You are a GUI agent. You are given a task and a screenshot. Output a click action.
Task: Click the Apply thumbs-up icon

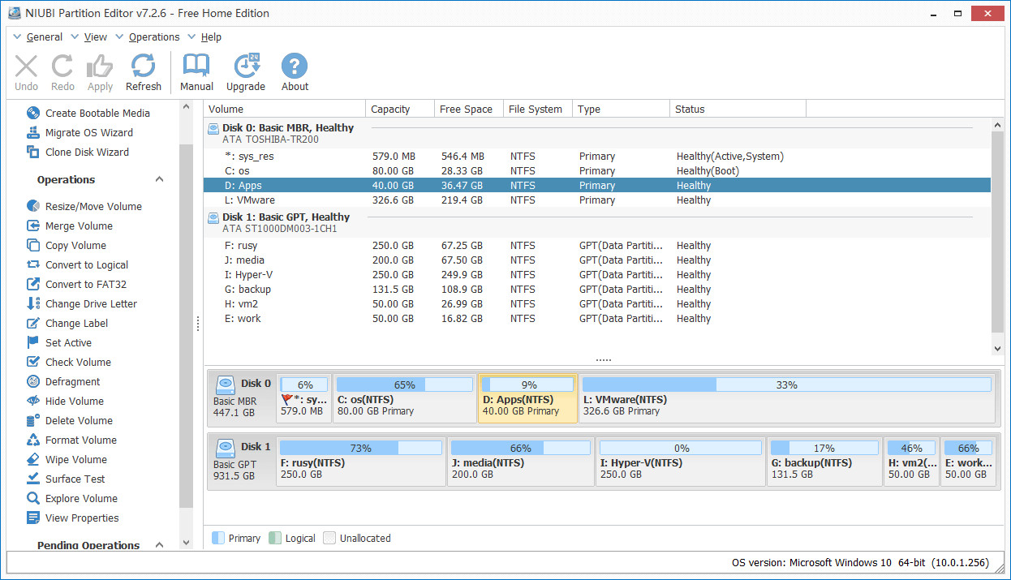click(100, 67)
